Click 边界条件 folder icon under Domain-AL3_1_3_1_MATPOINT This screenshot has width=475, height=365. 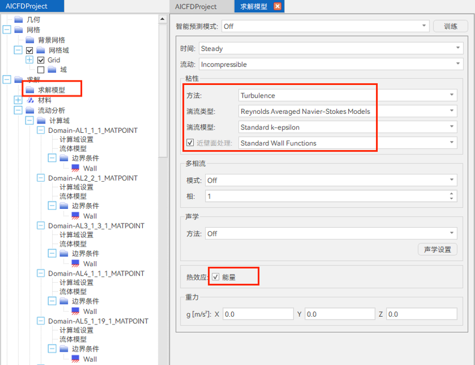64,253
